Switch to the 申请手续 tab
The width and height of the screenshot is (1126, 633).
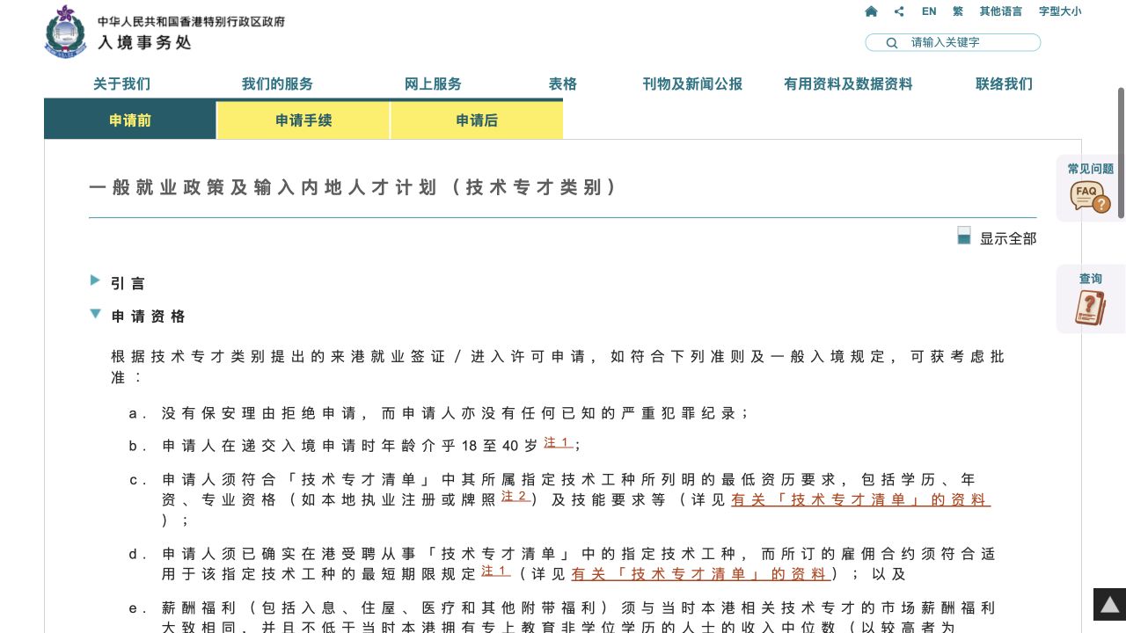303,120
